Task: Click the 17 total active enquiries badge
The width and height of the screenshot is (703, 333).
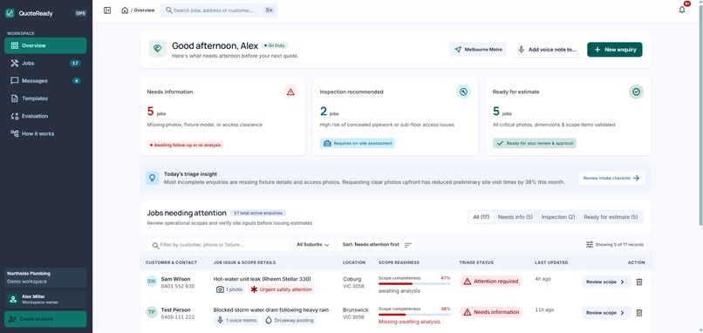Action: [x=258, y=214]
